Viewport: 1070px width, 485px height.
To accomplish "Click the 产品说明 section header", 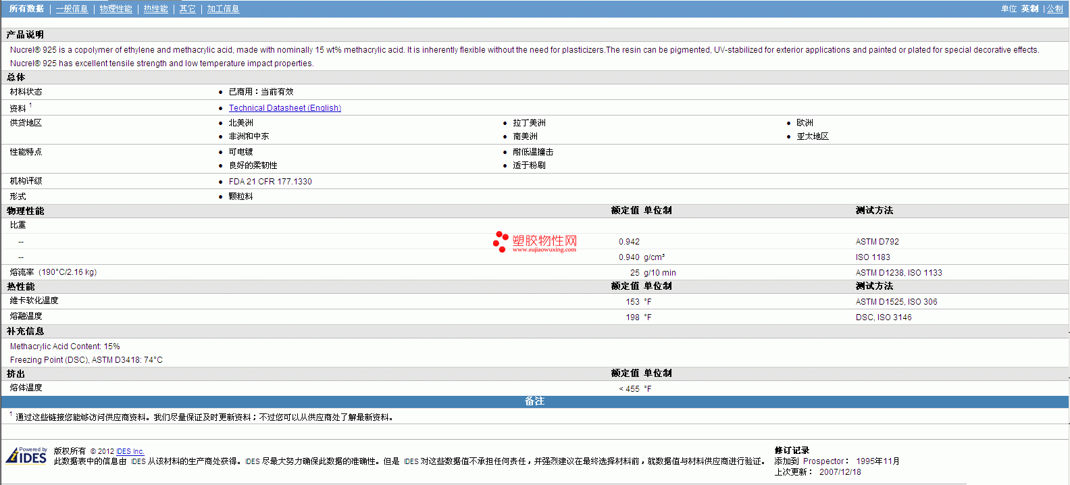I will (25, 34).
